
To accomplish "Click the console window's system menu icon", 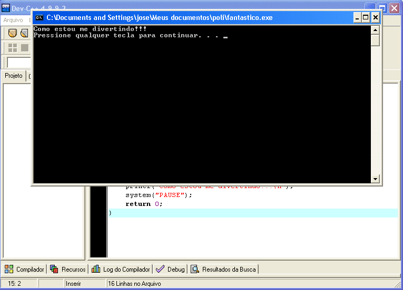I will point(39,17).
